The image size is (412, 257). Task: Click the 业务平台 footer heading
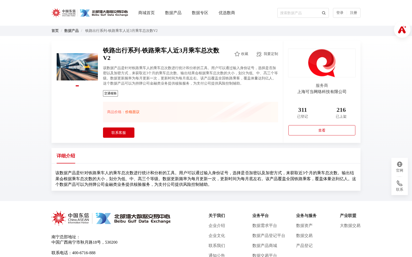coord(261,216)
